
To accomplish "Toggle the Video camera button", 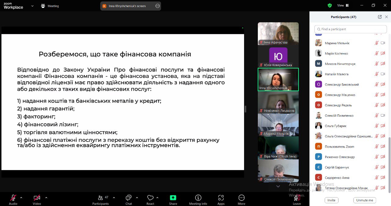I will click(x=37, y=198).
